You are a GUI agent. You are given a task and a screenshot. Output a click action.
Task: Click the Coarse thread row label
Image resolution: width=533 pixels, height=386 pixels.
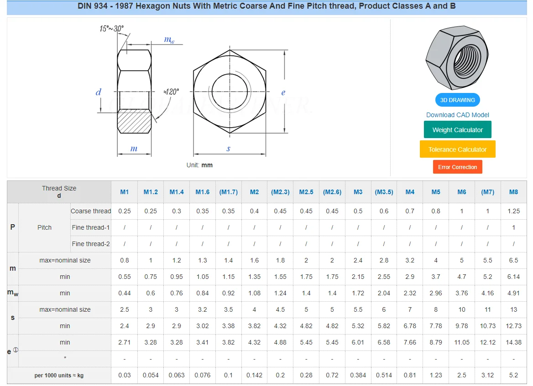pyautogui.click(x=91, y=211)
